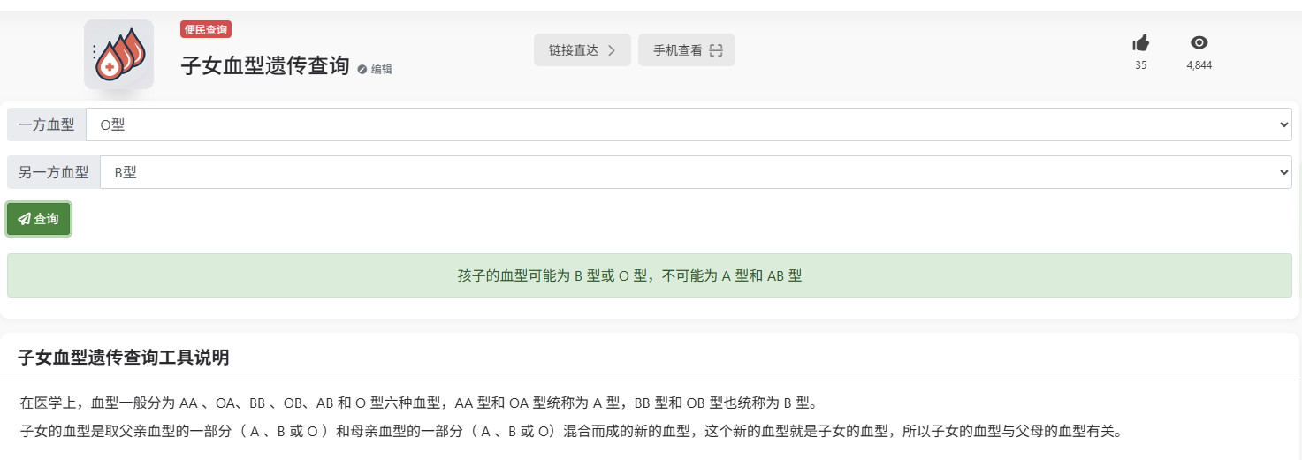1302x460 pixels.
Task: Click the paragraph starting 在医学上
Action: pyautogui.click(x=419, y=403)
